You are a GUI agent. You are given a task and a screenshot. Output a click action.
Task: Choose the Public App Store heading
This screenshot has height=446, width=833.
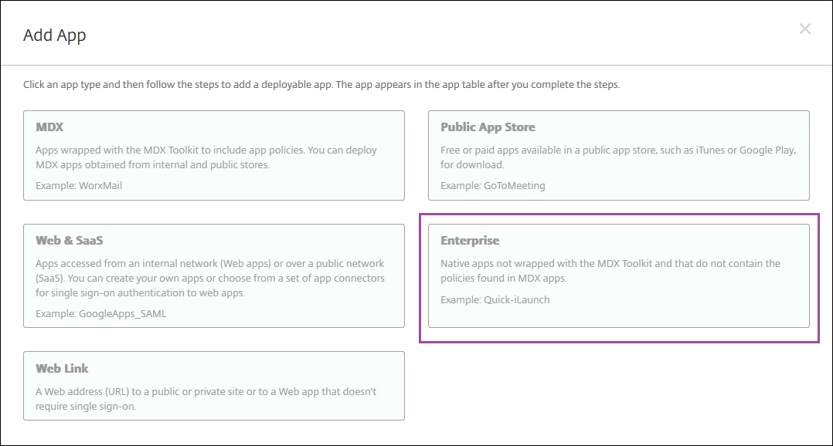pyautogui.click(x=488, y=127)
